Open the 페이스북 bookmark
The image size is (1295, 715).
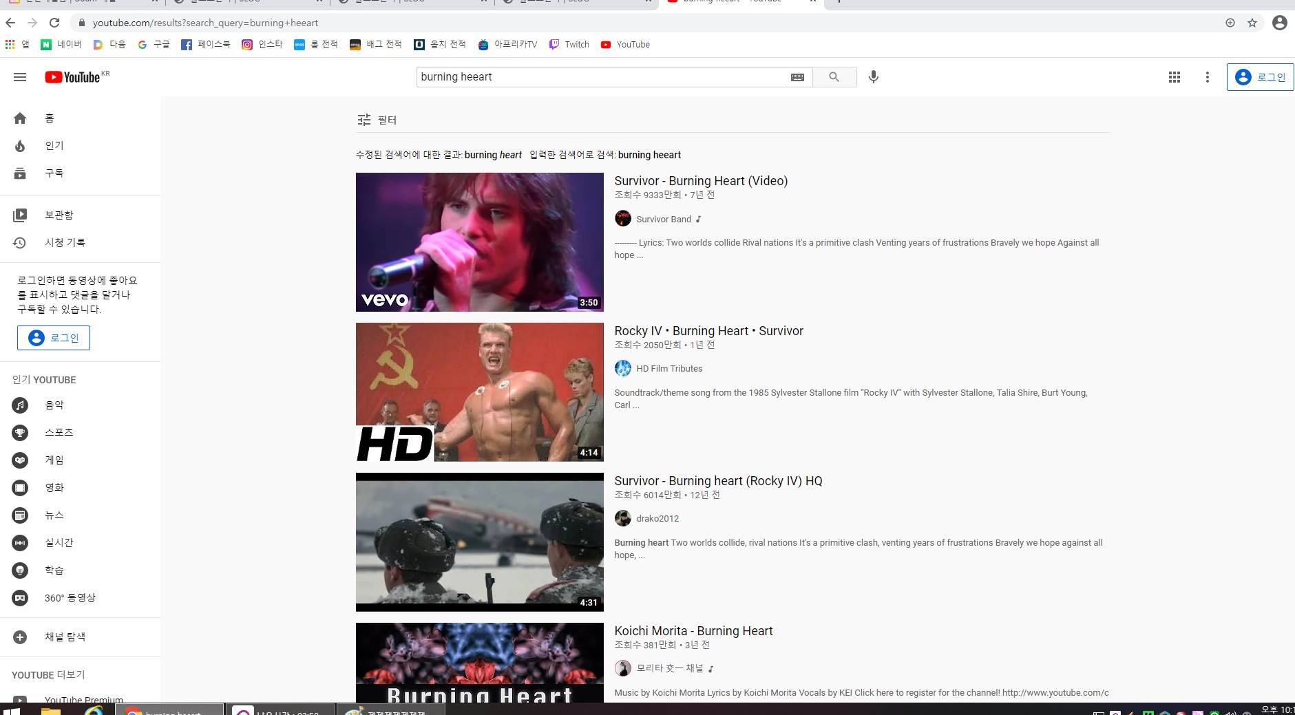[x=206, y=45]
